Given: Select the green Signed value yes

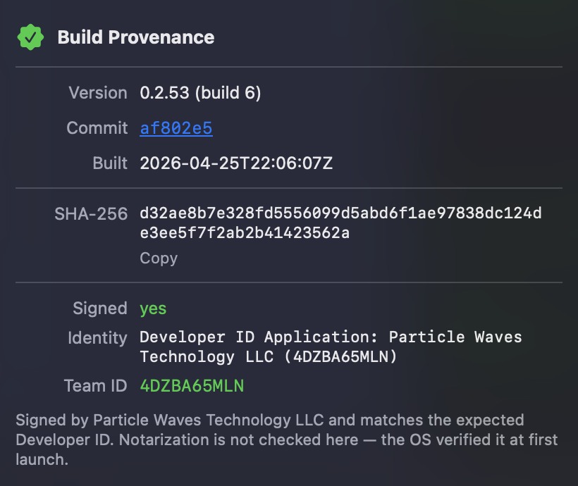Looking at the screenshot, I should coord(153,309).
